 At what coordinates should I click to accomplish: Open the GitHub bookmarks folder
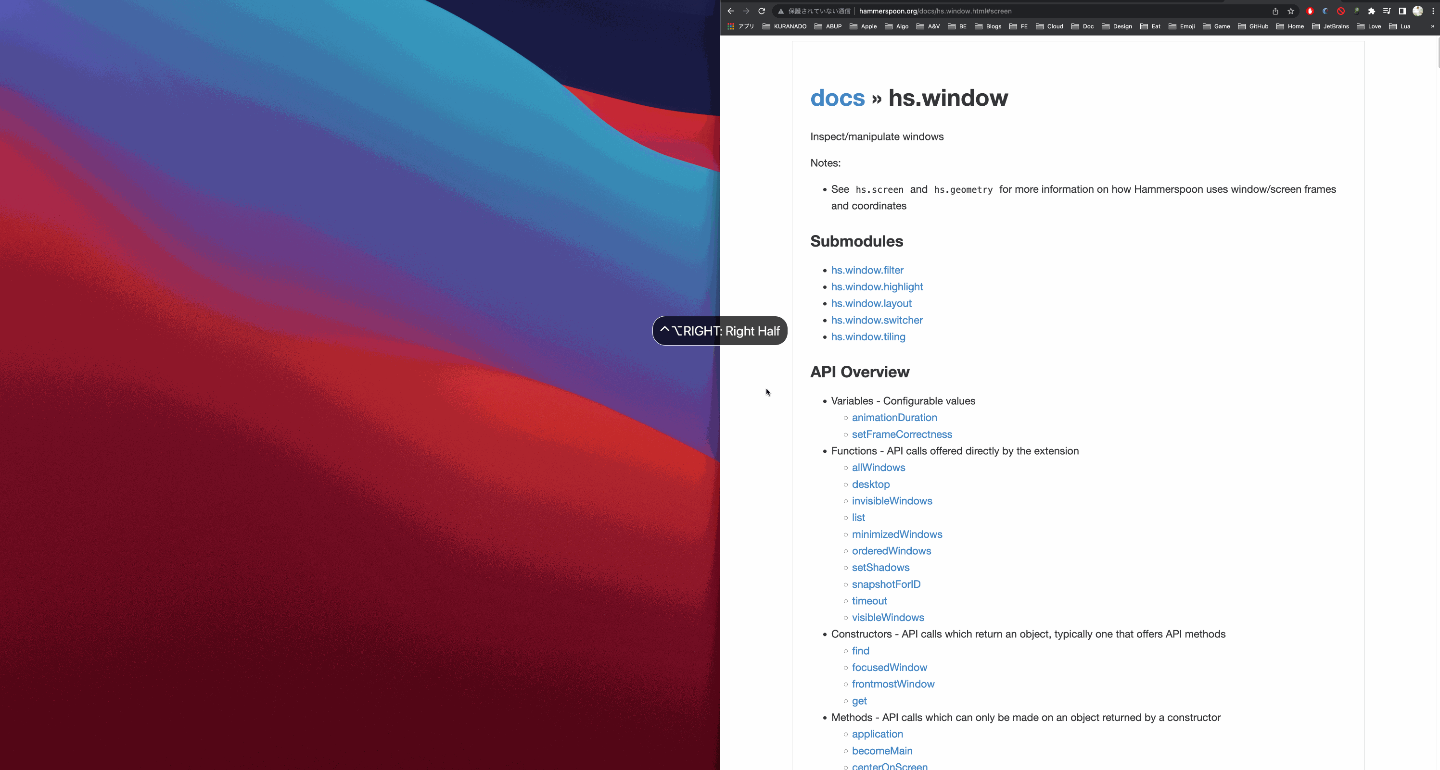pos(1253,26)
